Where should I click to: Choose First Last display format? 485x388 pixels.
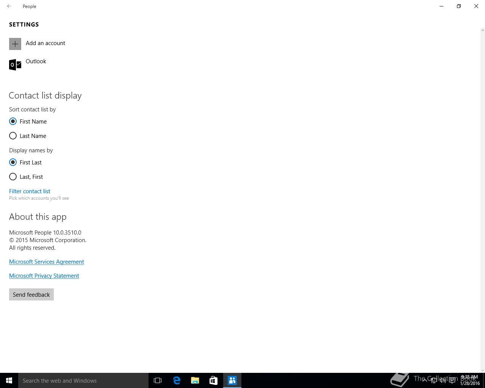(x=25, y=162)
